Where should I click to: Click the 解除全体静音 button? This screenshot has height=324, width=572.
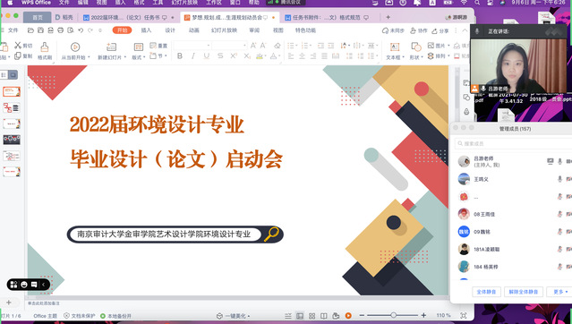(524, 292)
